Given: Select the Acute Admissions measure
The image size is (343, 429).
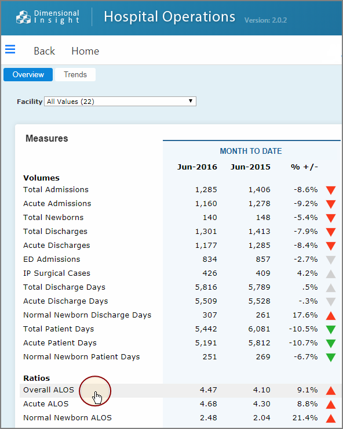Looking at the screenshot, I should pyautogui.click(x=57, y=203).
